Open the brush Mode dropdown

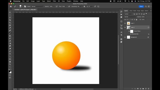pyautogui.click(x=37, y=6)
